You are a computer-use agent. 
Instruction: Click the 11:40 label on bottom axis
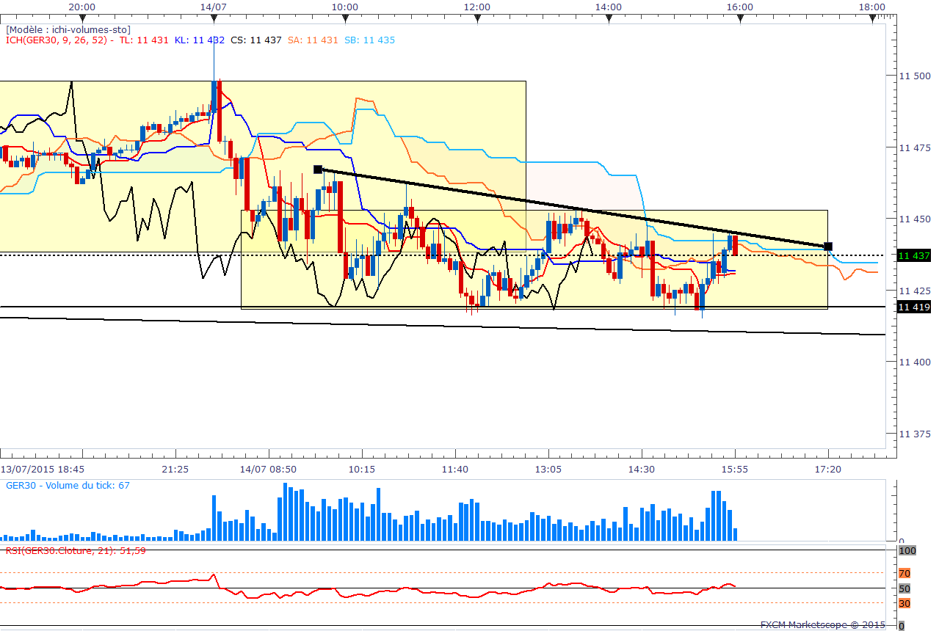(455, 468)
